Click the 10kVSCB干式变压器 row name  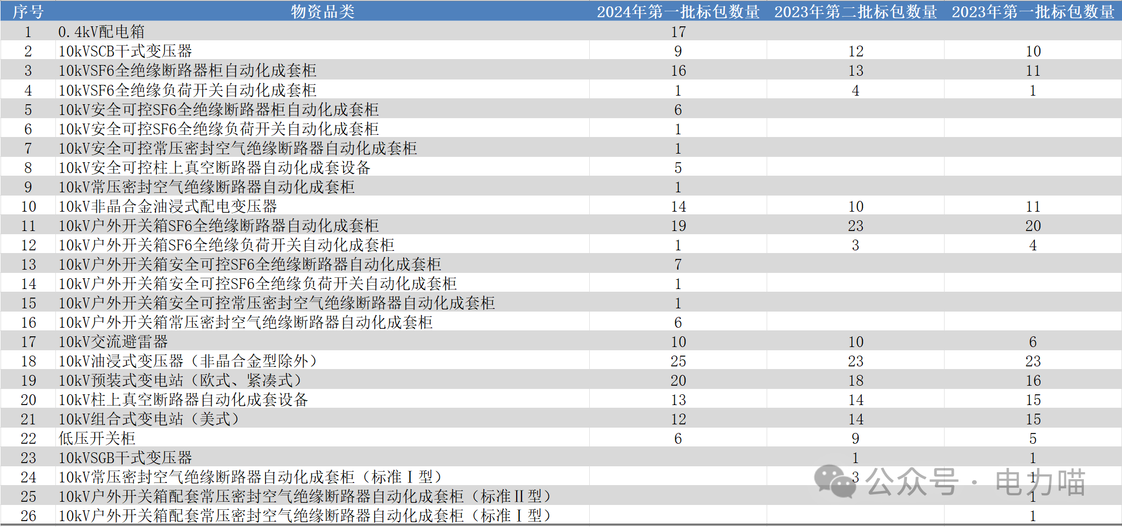125,51
